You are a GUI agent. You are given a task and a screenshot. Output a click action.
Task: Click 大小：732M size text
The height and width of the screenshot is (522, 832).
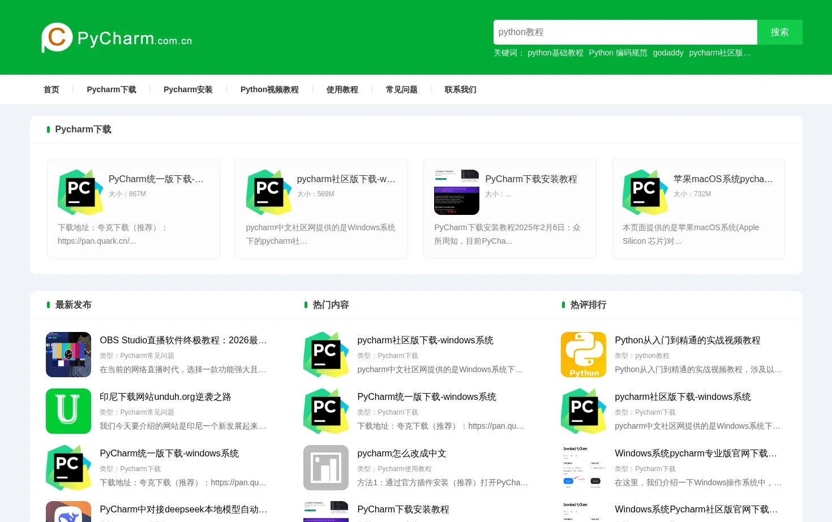(x=692, y=194)
